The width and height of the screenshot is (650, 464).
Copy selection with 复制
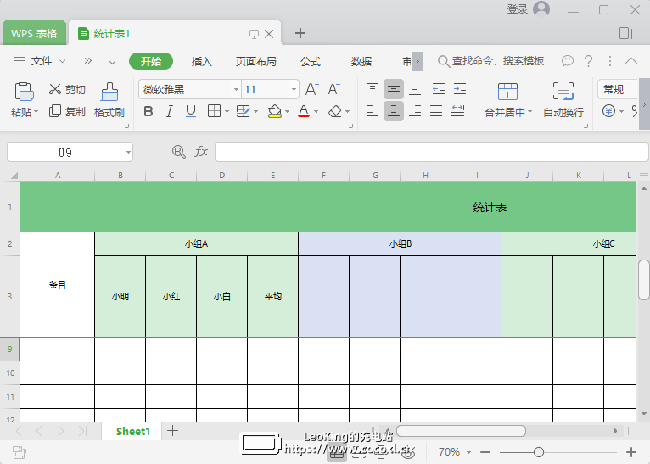(67, 111)
